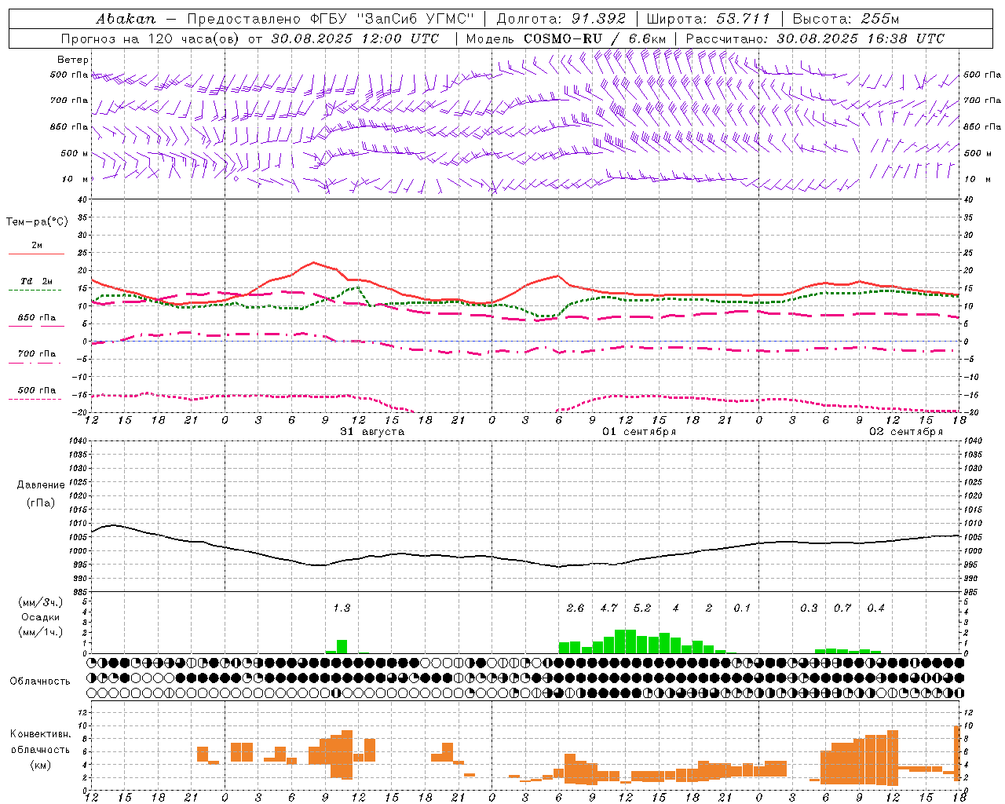
Task: Click the 2.6 precipitation total value
Action: point(576,608)
